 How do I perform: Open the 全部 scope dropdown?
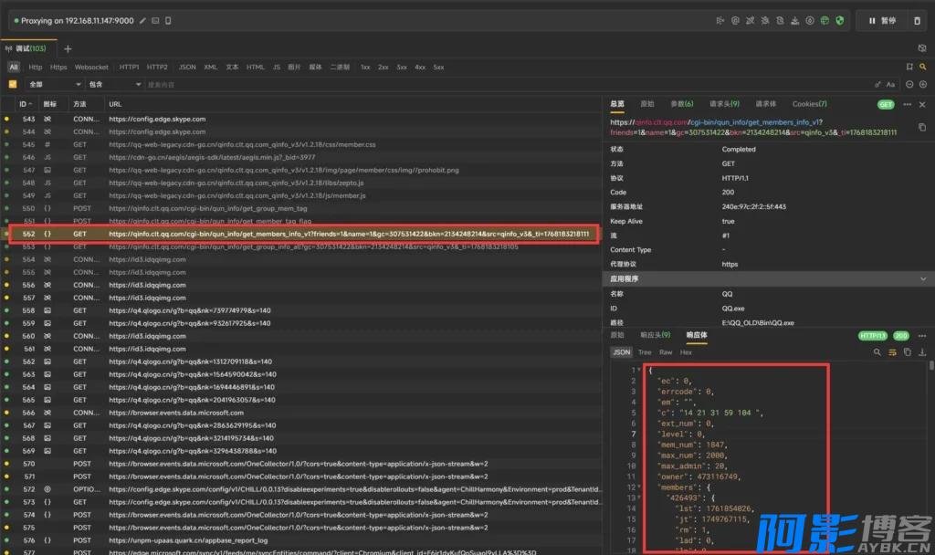53,85
